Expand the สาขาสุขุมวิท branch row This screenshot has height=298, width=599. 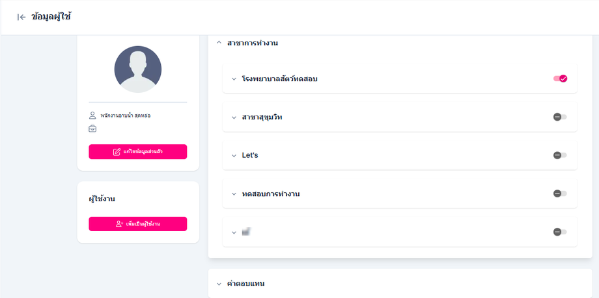234,118
